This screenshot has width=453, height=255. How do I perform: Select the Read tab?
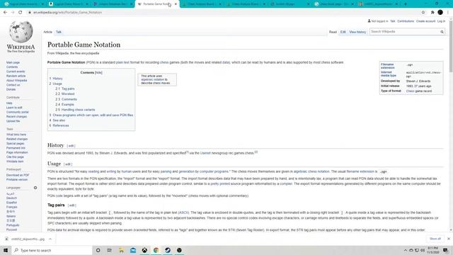point(333,32)
